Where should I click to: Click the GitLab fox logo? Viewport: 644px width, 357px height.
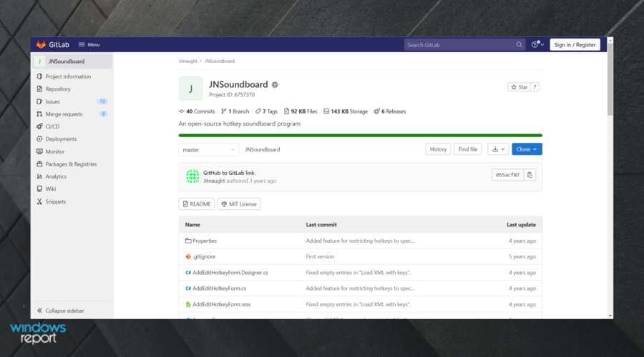coord(41,45)
